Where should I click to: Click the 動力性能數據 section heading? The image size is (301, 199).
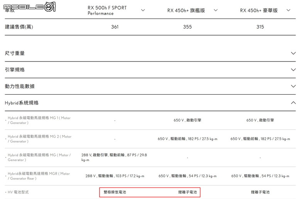click(x=20, y=86)
